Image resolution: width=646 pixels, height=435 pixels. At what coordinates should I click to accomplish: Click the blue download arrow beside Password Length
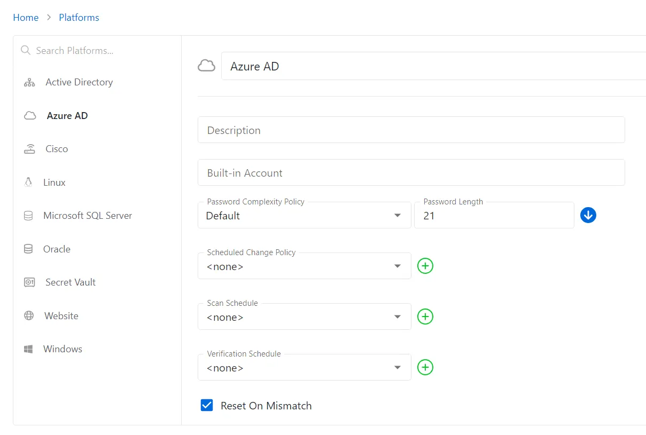click(588, 215)
